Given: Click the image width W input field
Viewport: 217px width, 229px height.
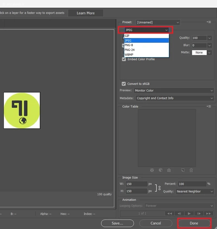Looking at the screenshot, I should 136,184.
